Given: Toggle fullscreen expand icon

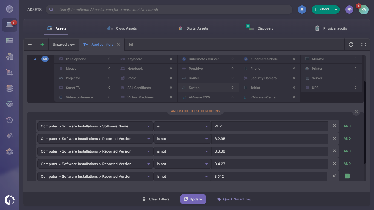Looking at the screenshot, I should pyautogui.click(x=364, y=45).
